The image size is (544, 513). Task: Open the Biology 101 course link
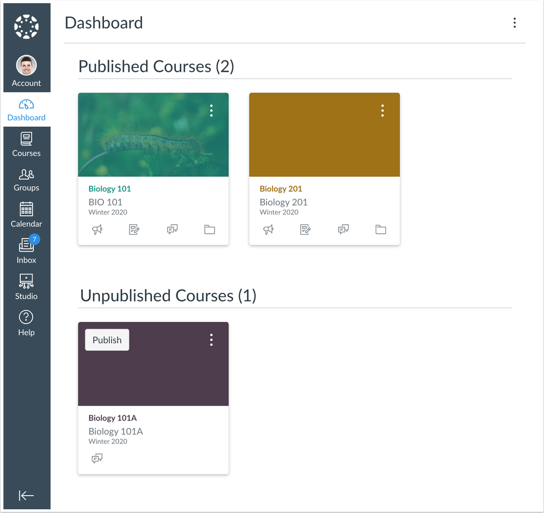pos(109,188)
